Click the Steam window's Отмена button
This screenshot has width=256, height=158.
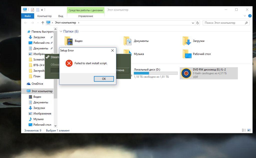(x=122, y=70)
